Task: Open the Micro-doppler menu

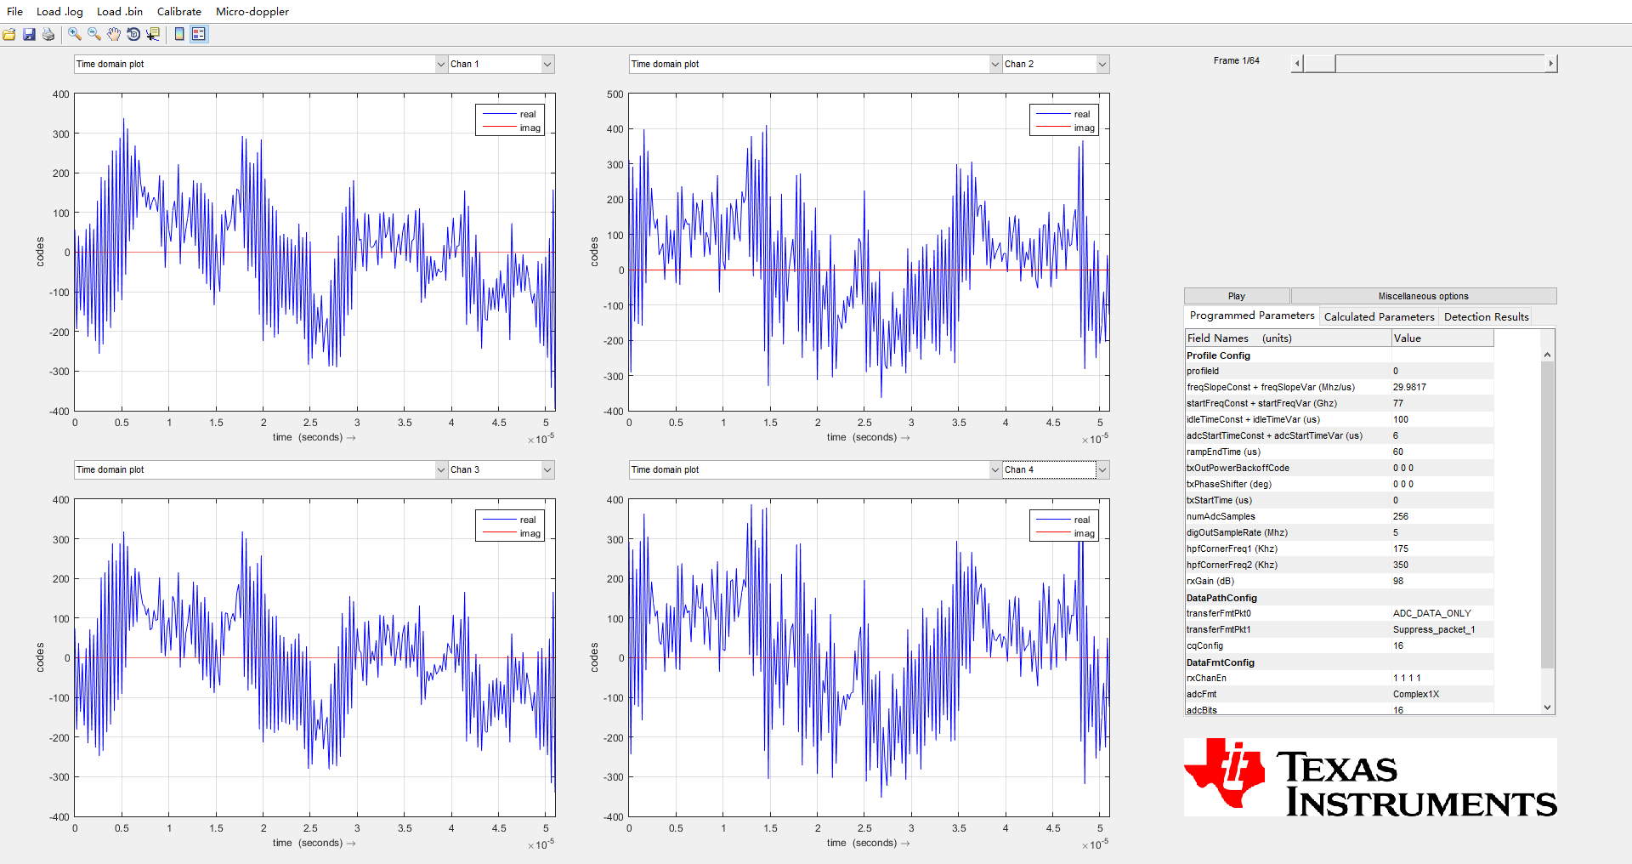Action: pos(252,11)
